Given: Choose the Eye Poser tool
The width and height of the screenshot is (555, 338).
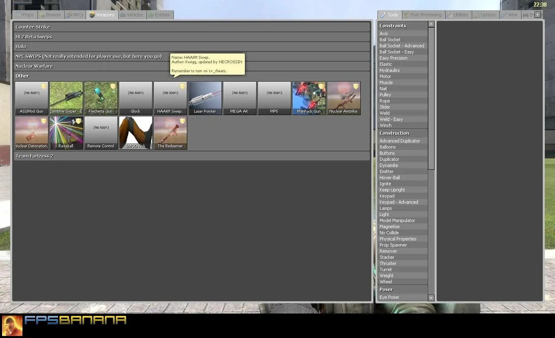Looking at the screenshot, I should 403,297.
